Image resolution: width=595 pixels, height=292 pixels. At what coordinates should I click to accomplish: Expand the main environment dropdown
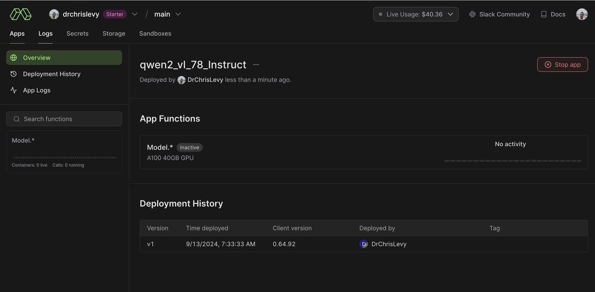point(178,14)
